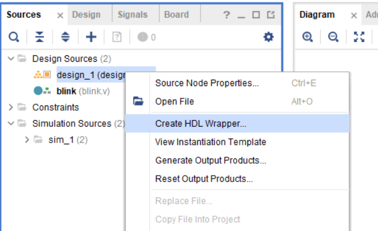The width and height of the screenshot is (378, 231).
Task: Switch to the Signals tab
Action: 132,15
